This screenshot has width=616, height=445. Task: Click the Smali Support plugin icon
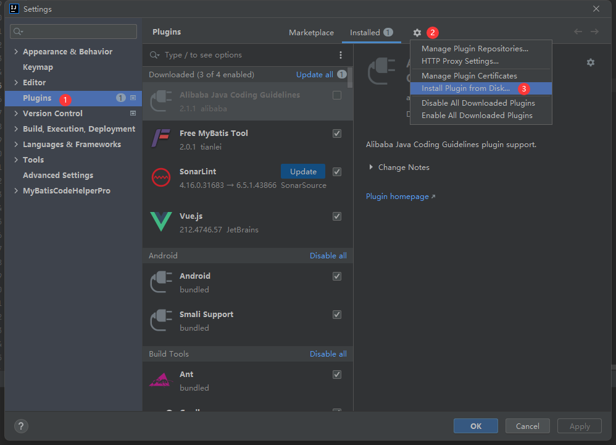click(x=161, y=320)
